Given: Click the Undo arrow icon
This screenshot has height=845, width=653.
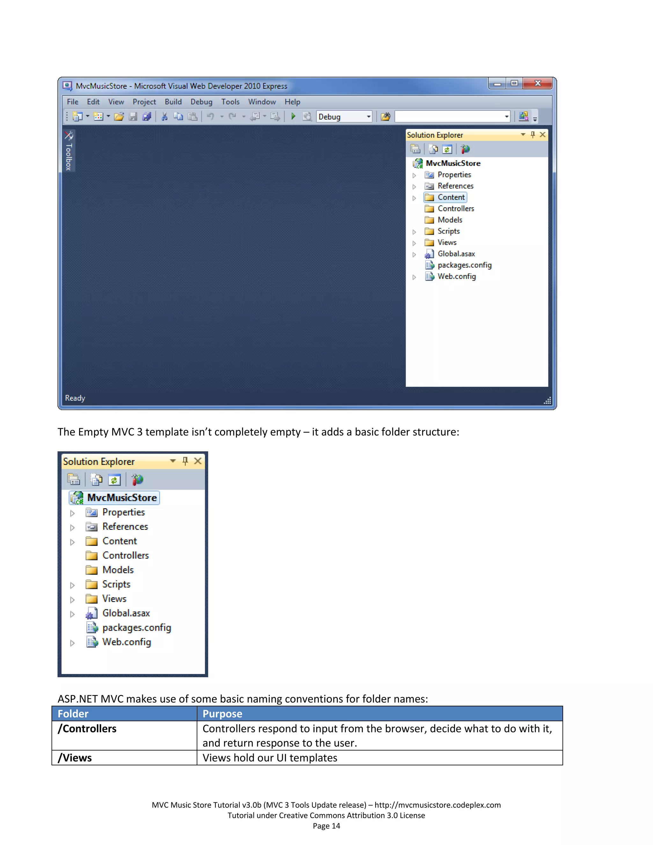Looking at the screenshot, I should 210,116.
